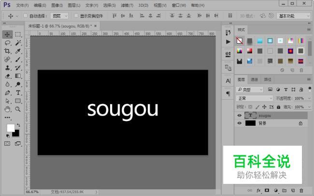Screen dimensions: 314x196
Task: Select the Healing Brush tool
Action: point(7,60)
